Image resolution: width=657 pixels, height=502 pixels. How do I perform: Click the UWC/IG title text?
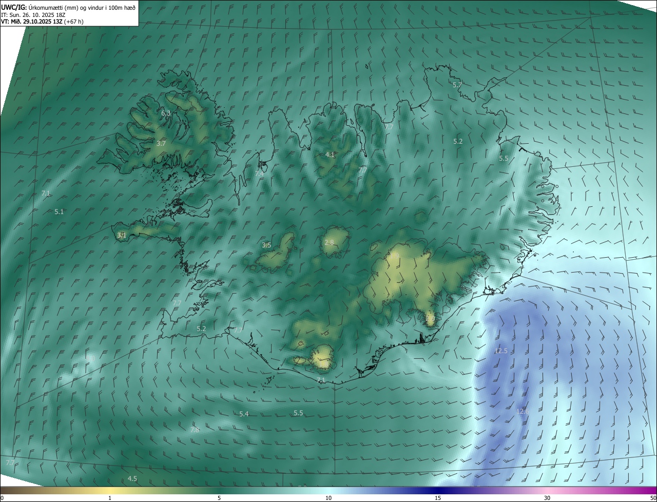point(14,7)
